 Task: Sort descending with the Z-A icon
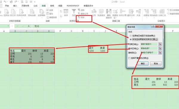point(61,16)
